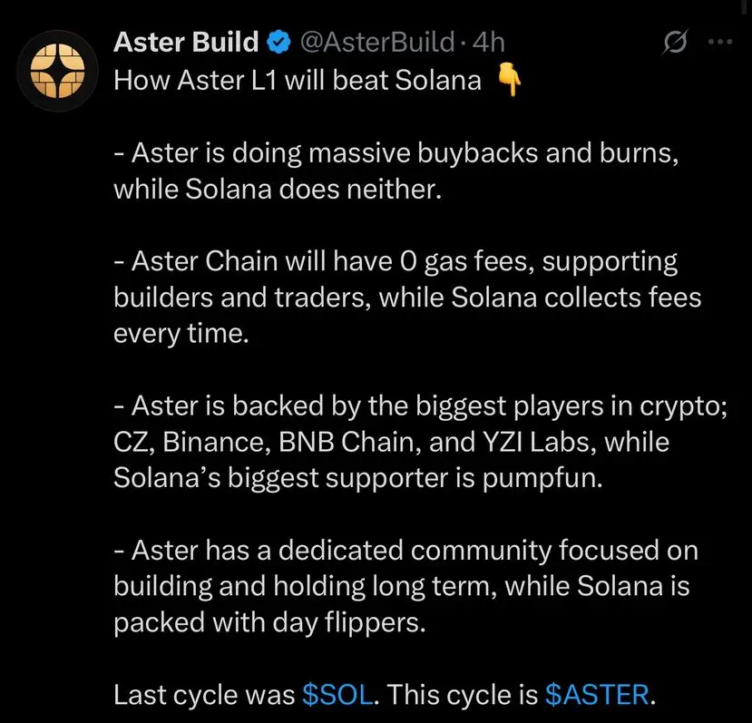Image resolution: width=752 pixels, height=723 pixels.
Task: Click the dedicated community paragraph
Action: pos(405,586)
